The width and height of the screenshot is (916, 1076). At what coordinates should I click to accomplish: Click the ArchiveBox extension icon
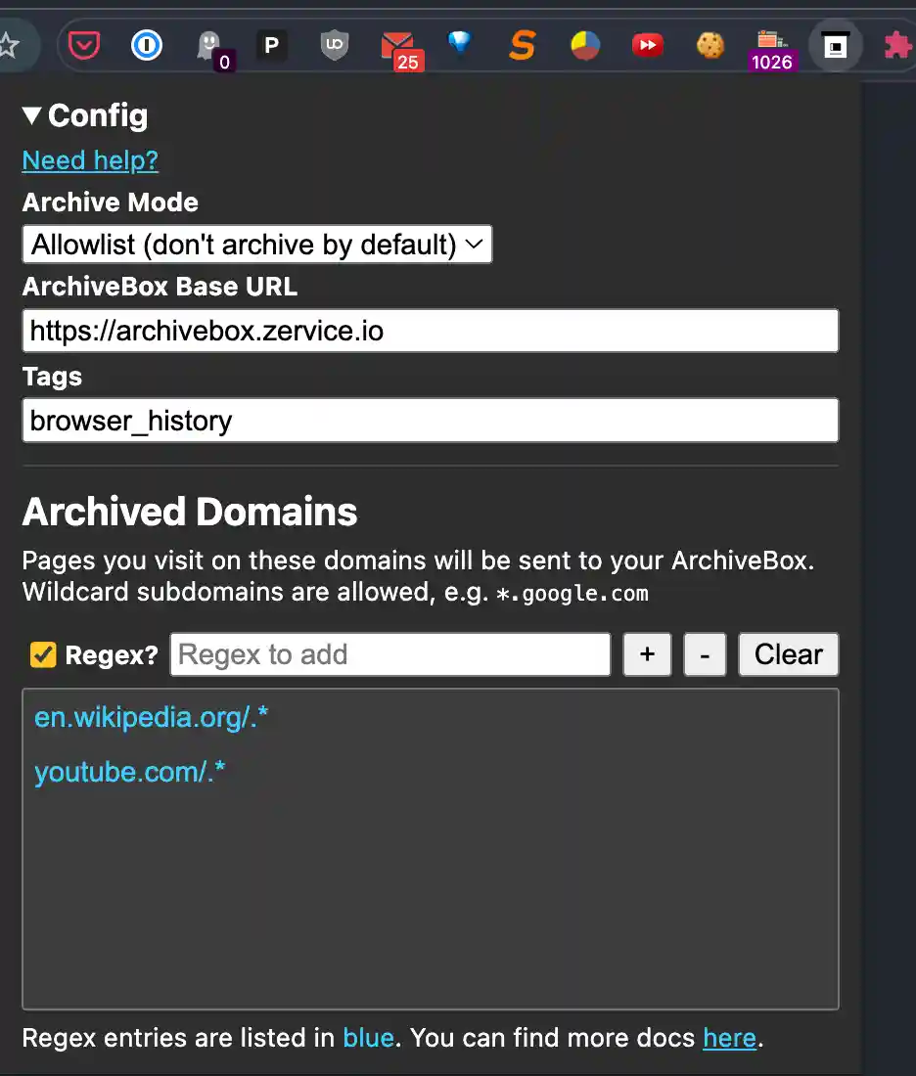coord(835,45)
